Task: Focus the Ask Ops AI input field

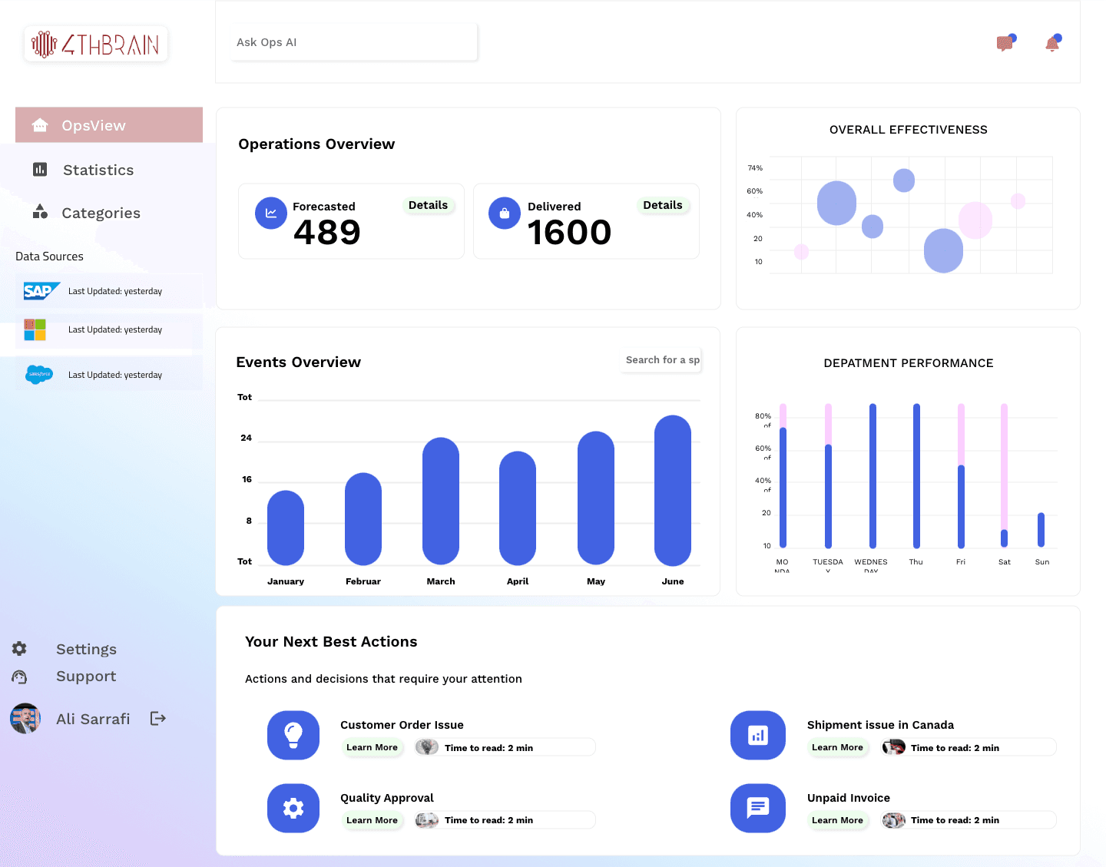Action: 353,42
